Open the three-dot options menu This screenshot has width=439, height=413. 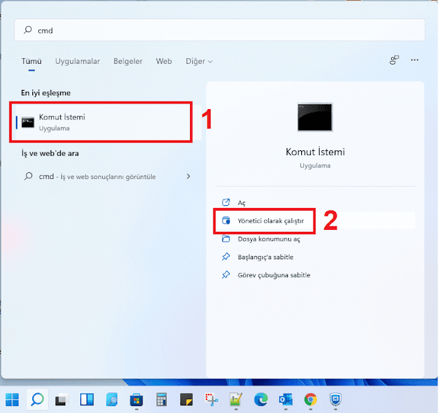(x=414, y=60)
